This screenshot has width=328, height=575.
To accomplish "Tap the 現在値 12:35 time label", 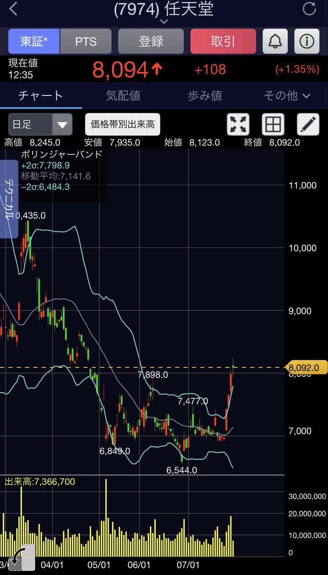I will (23, 69).
